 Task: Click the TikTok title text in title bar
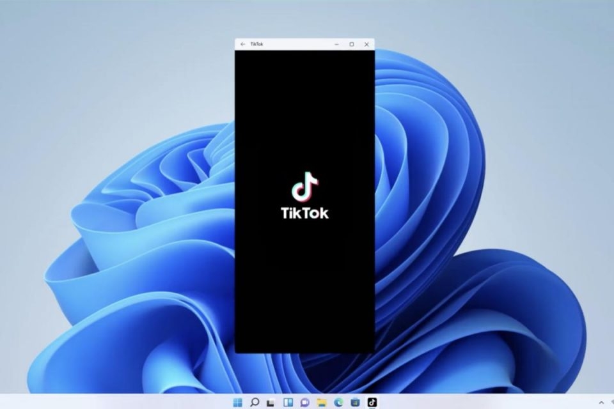point(256,44)
